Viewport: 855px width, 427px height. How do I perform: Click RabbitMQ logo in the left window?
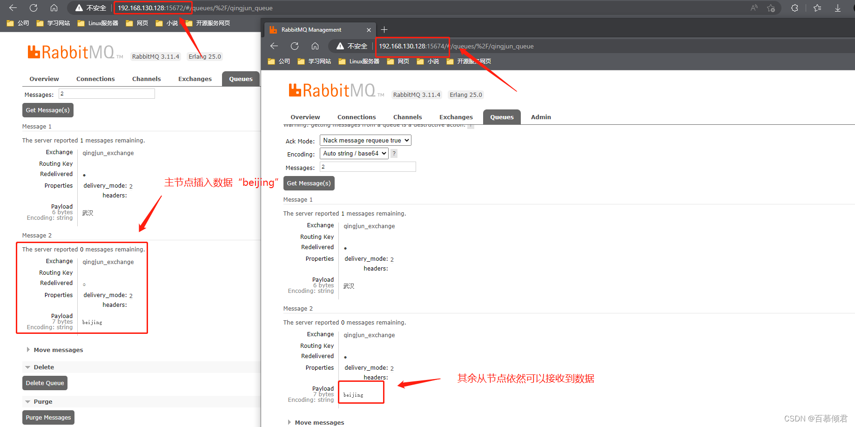[75, 52]
